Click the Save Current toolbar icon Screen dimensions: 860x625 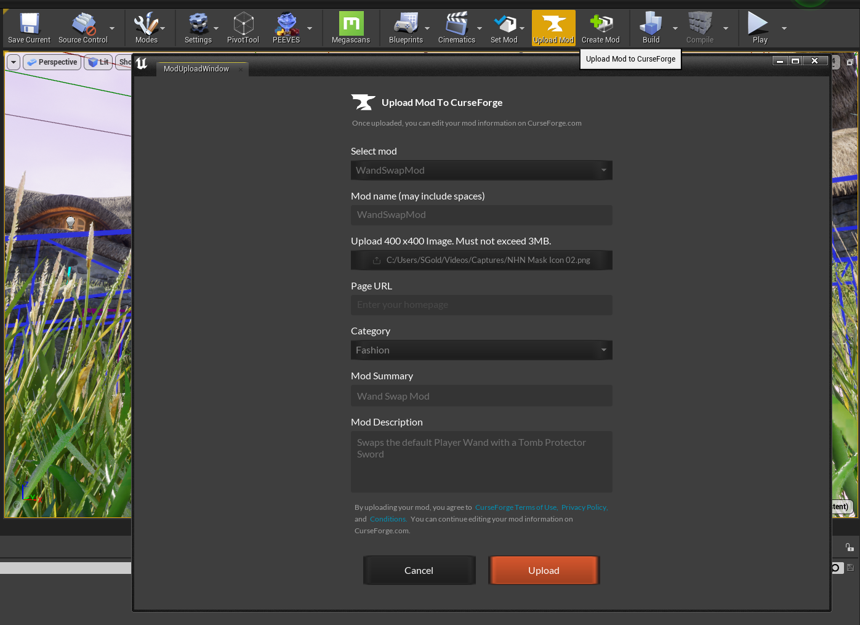(29, 28)
